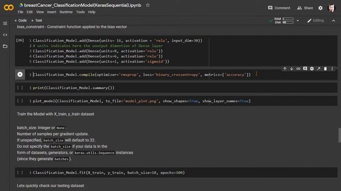The height and width of the screenshot is (191, 341).
Task: Click the units=8 Dense layer line
Action: point(98,51)
